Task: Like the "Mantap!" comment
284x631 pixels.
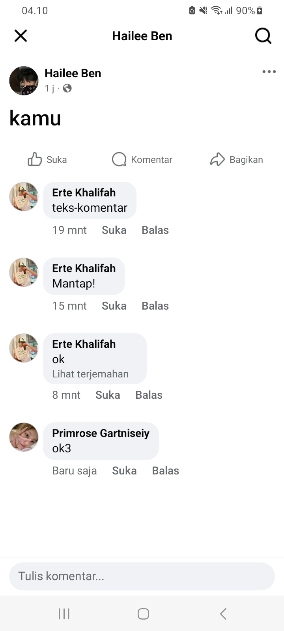Action: (x=114, y=306)
